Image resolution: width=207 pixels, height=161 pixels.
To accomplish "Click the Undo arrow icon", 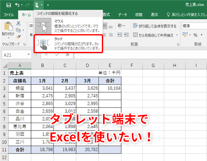I will click(17, 5).
